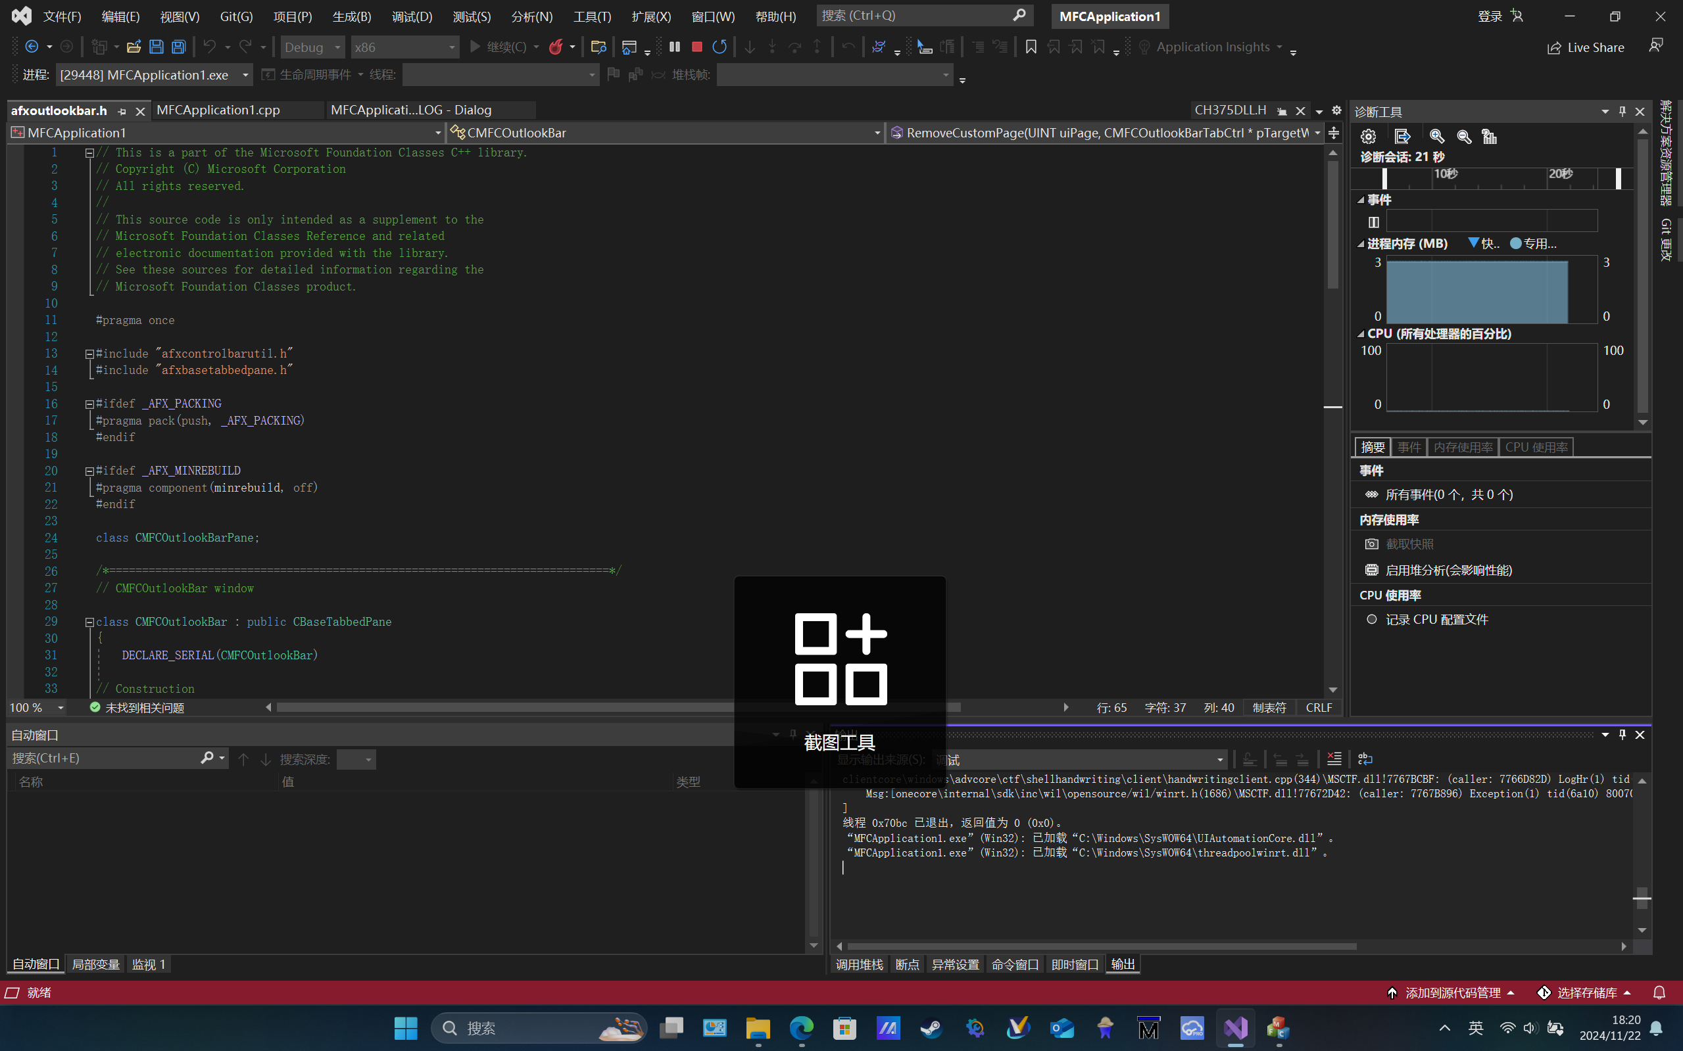
Task: Click 选择存储库 in the status bar
Action: point(1584,993)
